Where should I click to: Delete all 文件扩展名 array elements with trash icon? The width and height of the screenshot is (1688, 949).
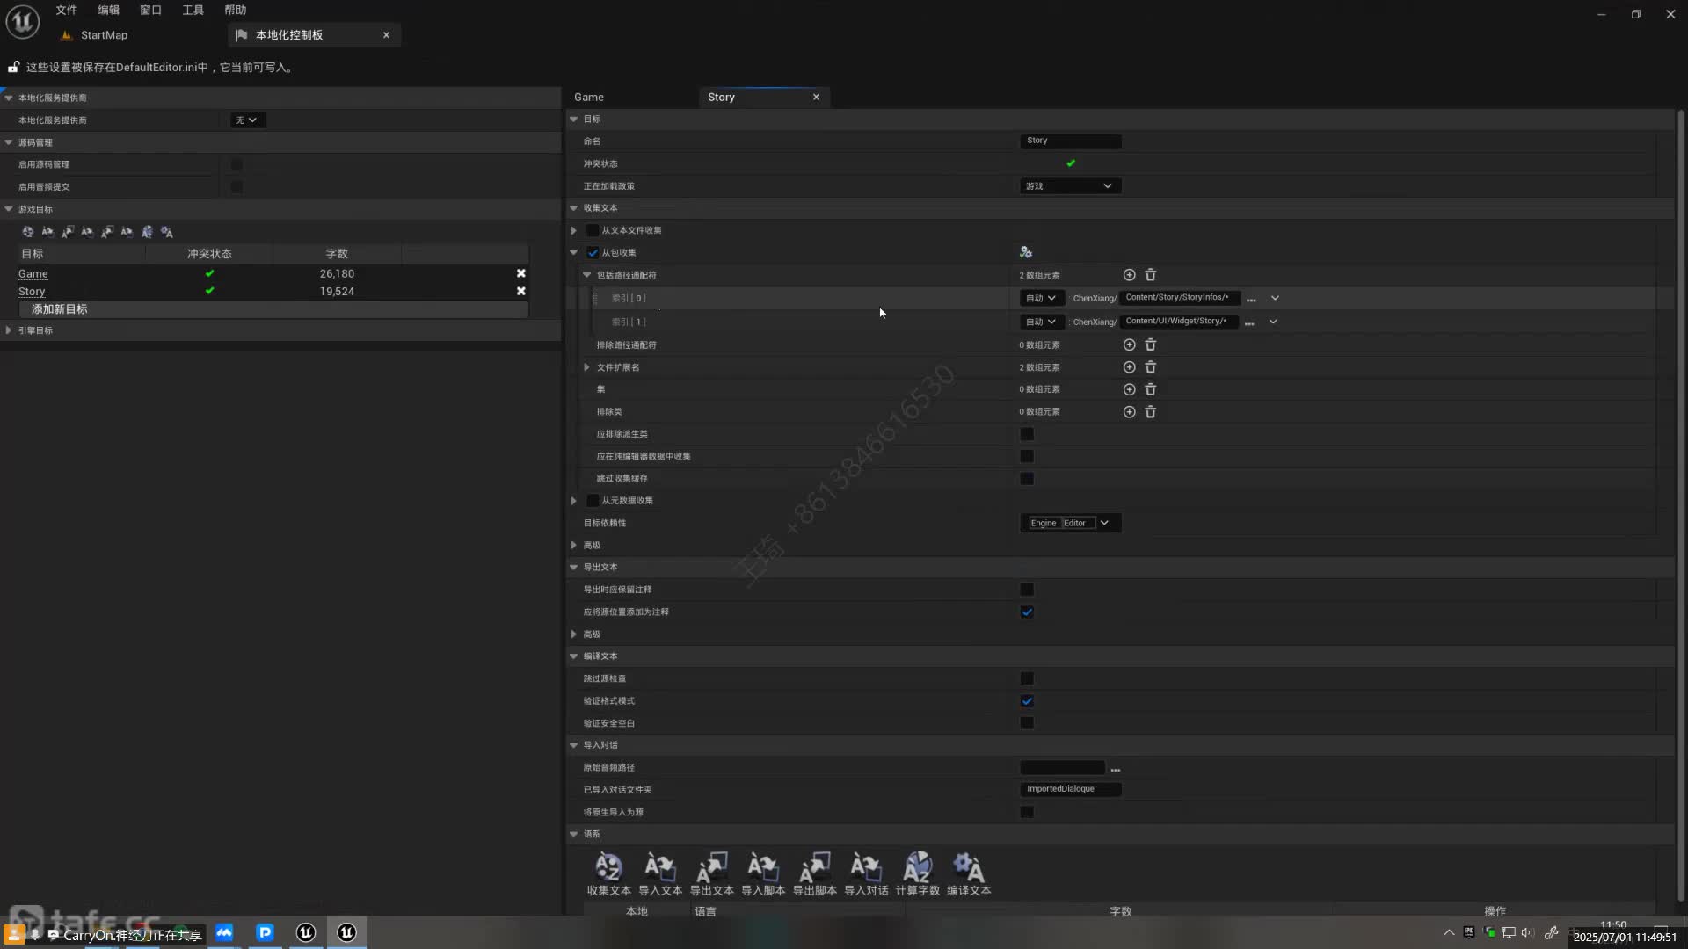(x=1150, y=367)
